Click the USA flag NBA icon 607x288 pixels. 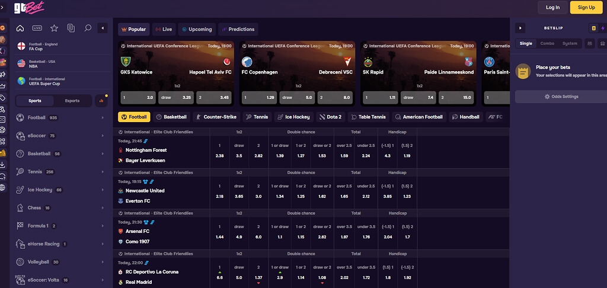point(21,63)
